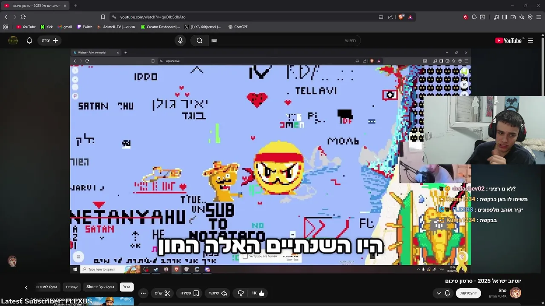545x306 pixels.
Task: Open Sho channel avatar
Action: [x=516, y=293]
